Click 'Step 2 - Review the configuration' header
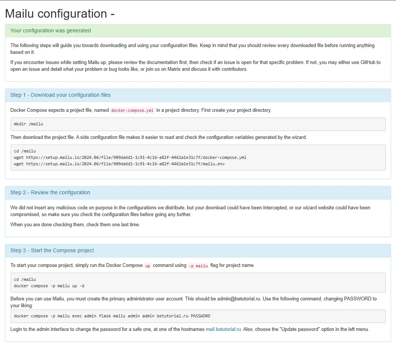396x355 pixels. click(50, 192)
